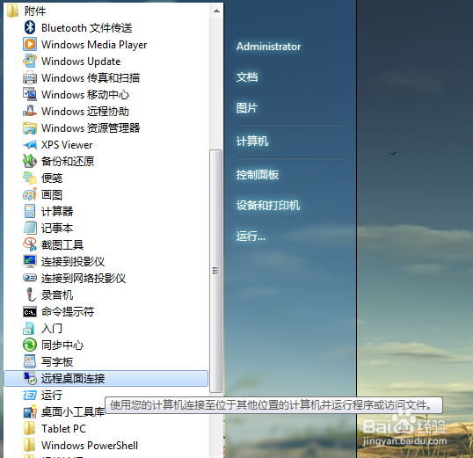This screenshot has height=458, width=473.
Task: Expand the Tablet PC folder
Action: point(55,428)
